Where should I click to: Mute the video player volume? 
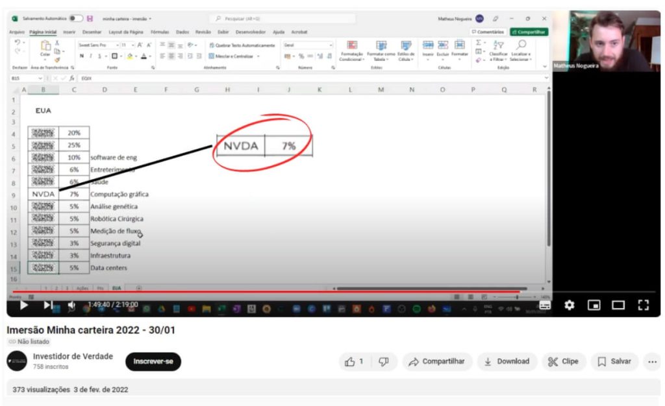(x=71, y=305)
